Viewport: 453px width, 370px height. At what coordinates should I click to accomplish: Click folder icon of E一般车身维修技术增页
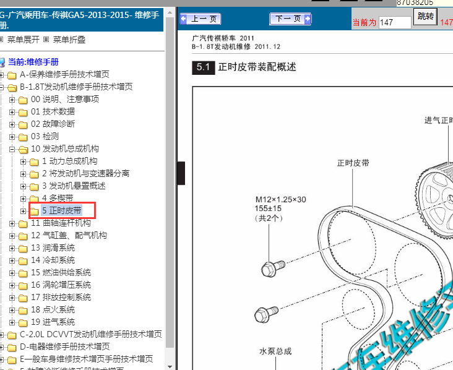[12, 360]
